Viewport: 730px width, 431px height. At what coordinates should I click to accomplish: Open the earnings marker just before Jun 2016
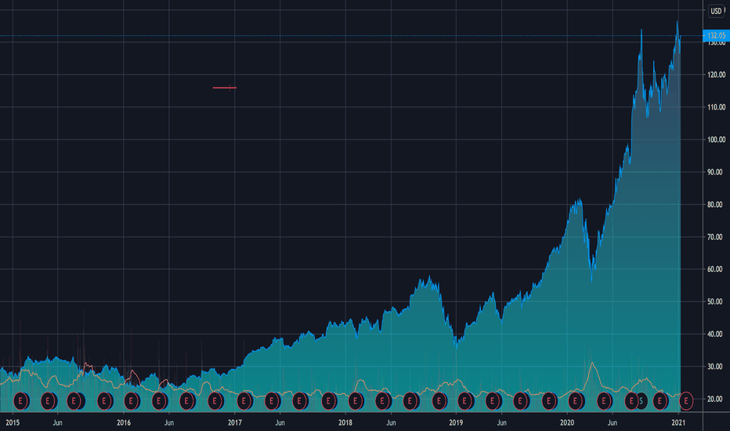159,400
